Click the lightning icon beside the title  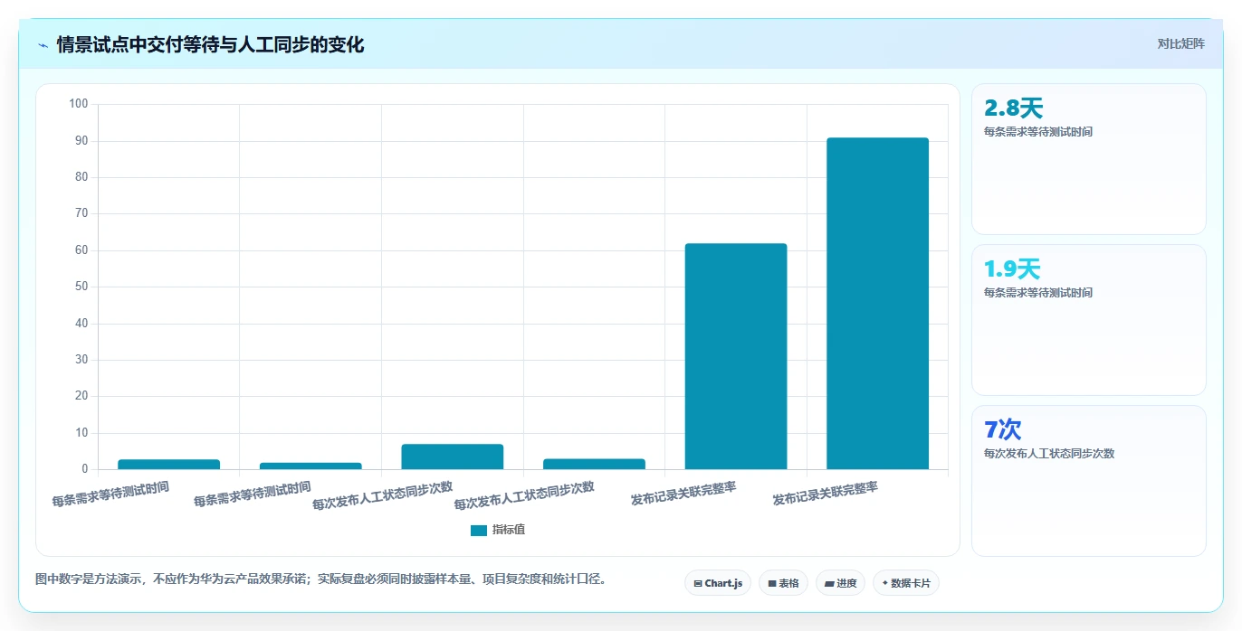(x=43, y=45)
